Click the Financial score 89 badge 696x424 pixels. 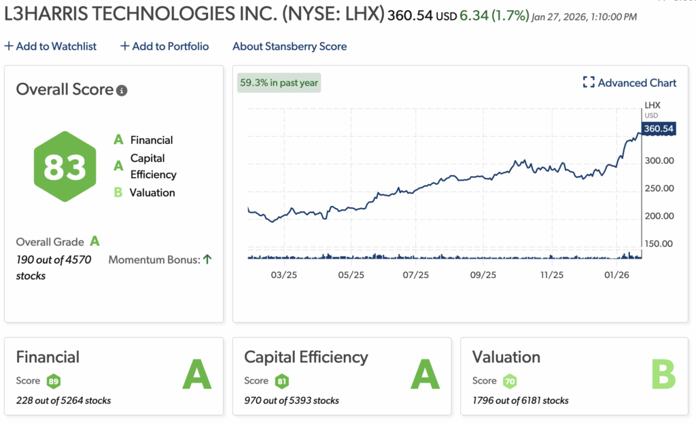pos(54,381)
